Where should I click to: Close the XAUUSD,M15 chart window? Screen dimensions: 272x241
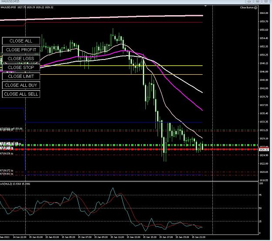266,1
